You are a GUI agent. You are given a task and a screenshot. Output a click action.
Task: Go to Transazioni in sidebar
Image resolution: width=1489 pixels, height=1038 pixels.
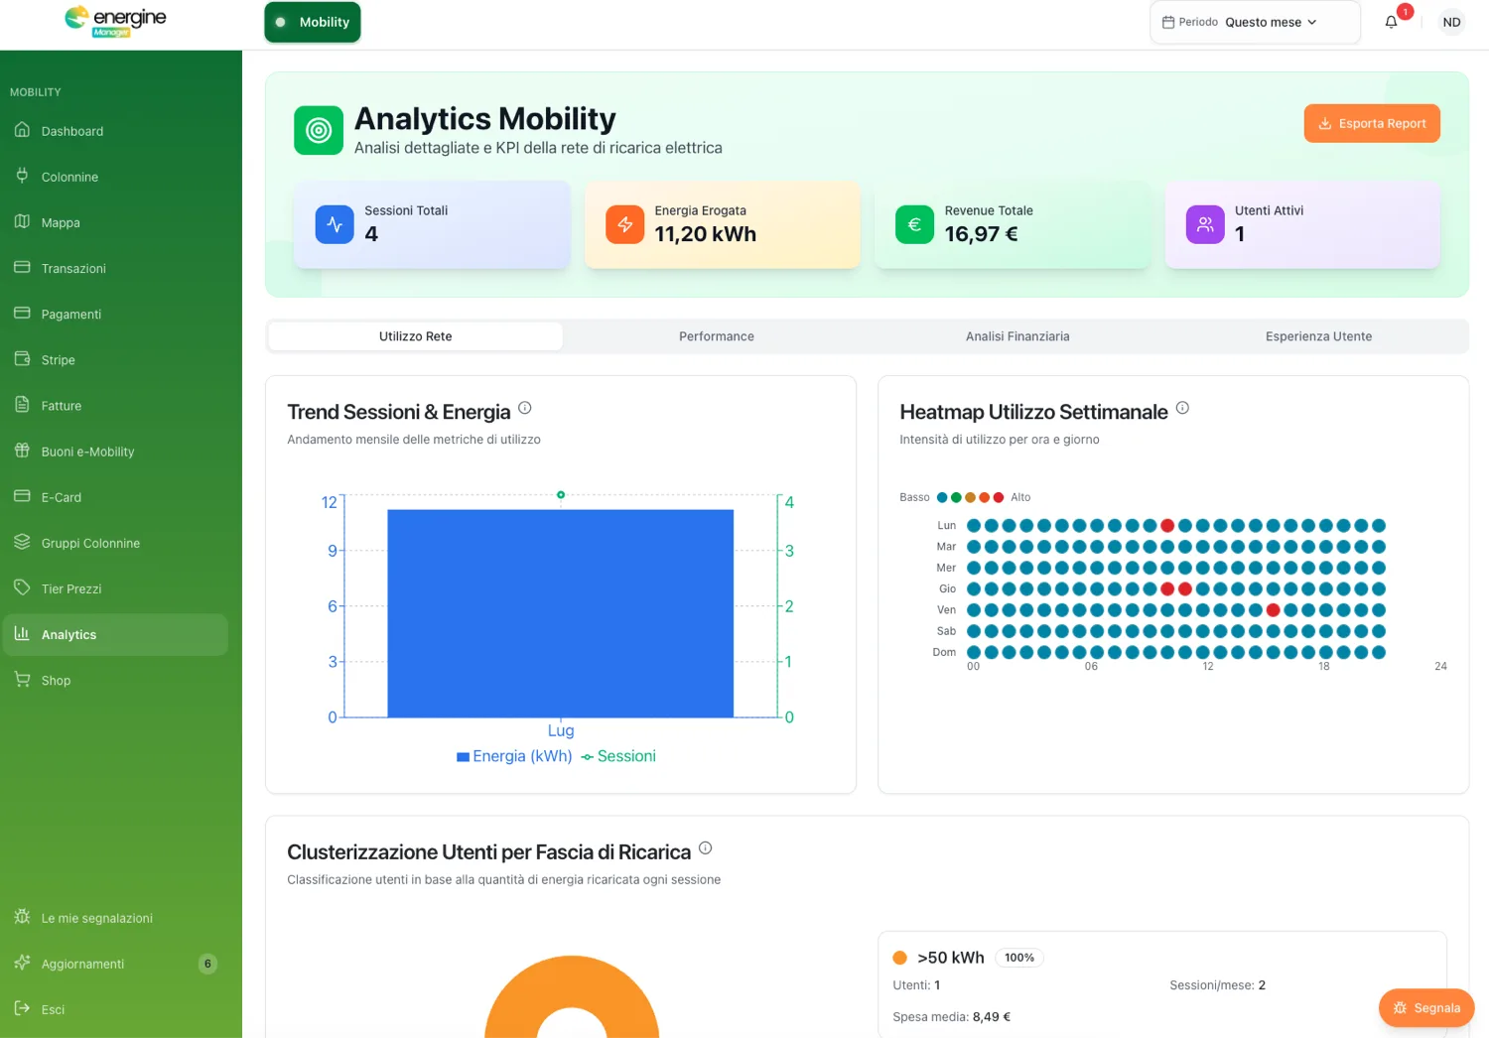coord(116,268)
